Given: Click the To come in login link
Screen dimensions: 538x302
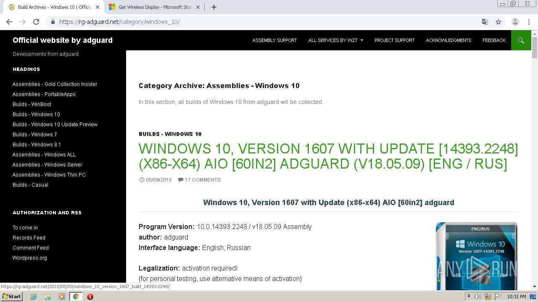Looking at the screenshot, I should click(25, 228).
